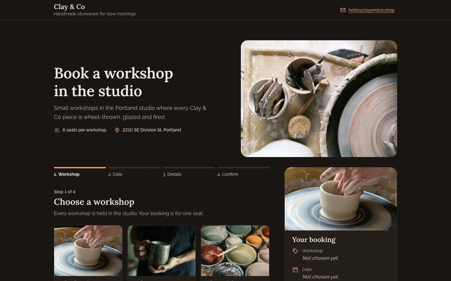Viewport: 451px width, 281px height.
Task: Jump to the 3. Details step
Action: (189, 172)
